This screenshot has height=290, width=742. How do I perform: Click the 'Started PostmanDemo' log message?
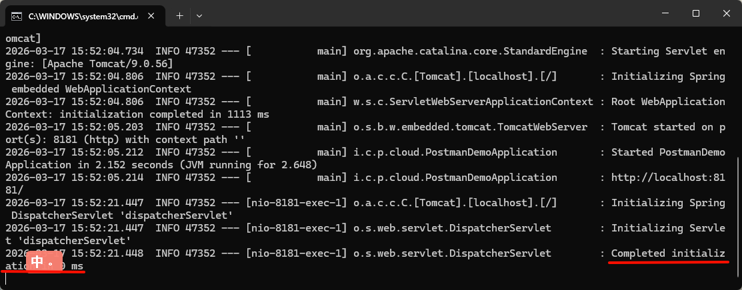coord(668,152)
